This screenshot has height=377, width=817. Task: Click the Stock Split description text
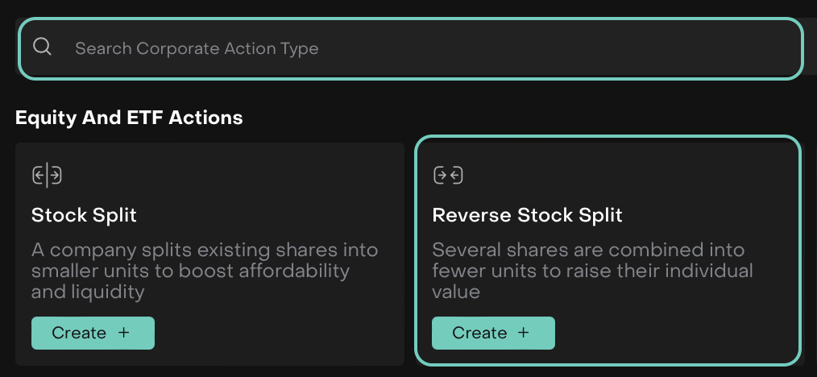203,270
